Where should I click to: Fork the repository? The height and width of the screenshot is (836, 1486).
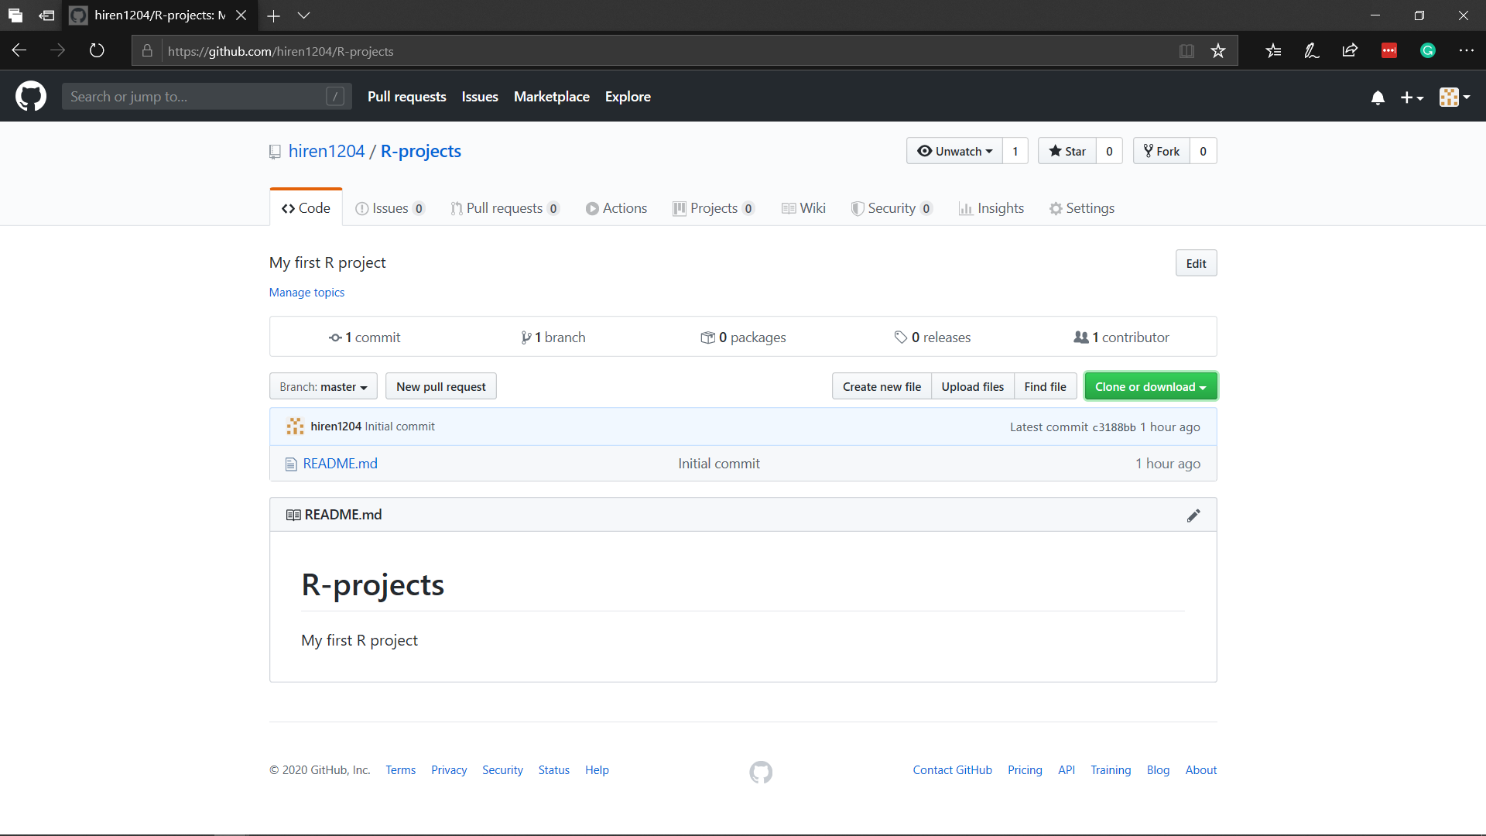click(1162, 151)
